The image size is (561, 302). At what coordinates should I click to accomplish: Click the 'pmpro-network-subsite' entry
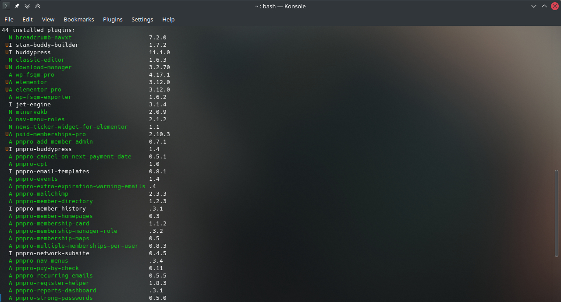click(53, 253)
